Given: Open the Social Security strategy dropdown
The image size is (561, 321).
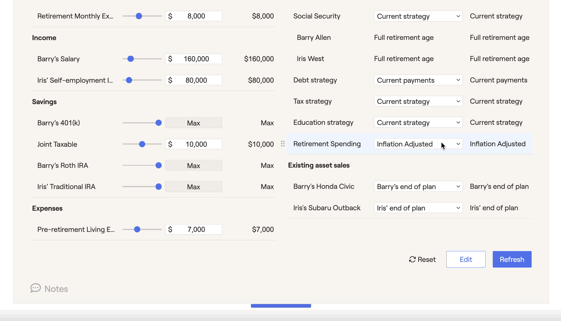Looking at the screenshot, I should click(x=418, y=16).
